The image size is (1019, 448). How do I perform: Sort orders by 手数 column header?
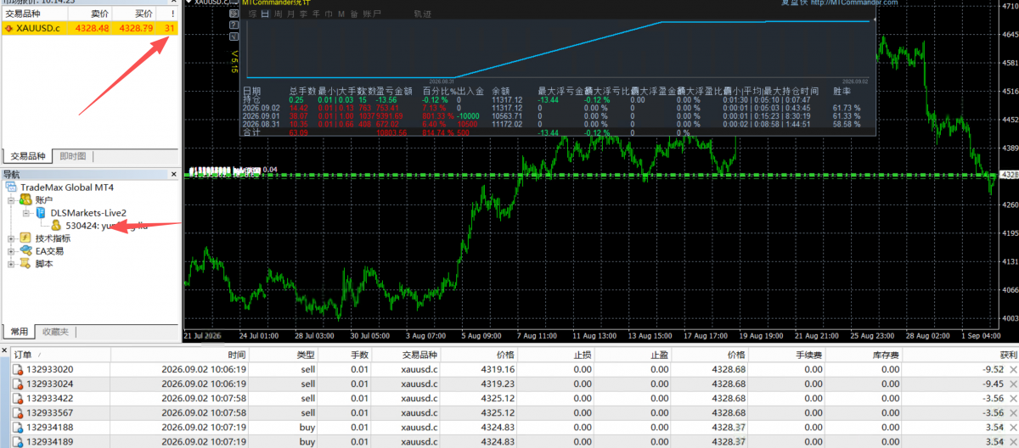(359, 355)
